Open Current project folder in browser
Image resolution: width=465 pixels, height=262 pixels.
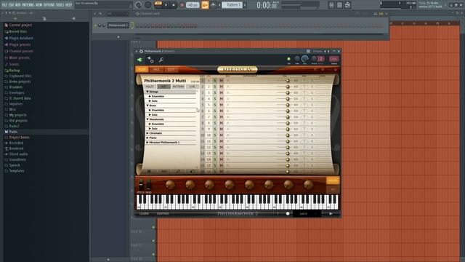(x=20, y=25)
